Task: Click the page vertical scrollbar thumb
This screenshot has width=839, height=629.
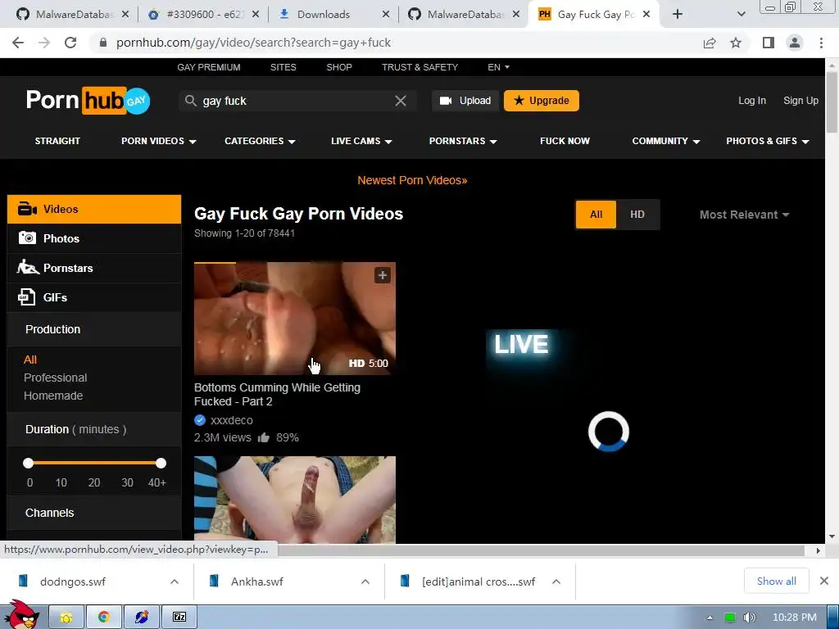Action: [x=832, y=102]
